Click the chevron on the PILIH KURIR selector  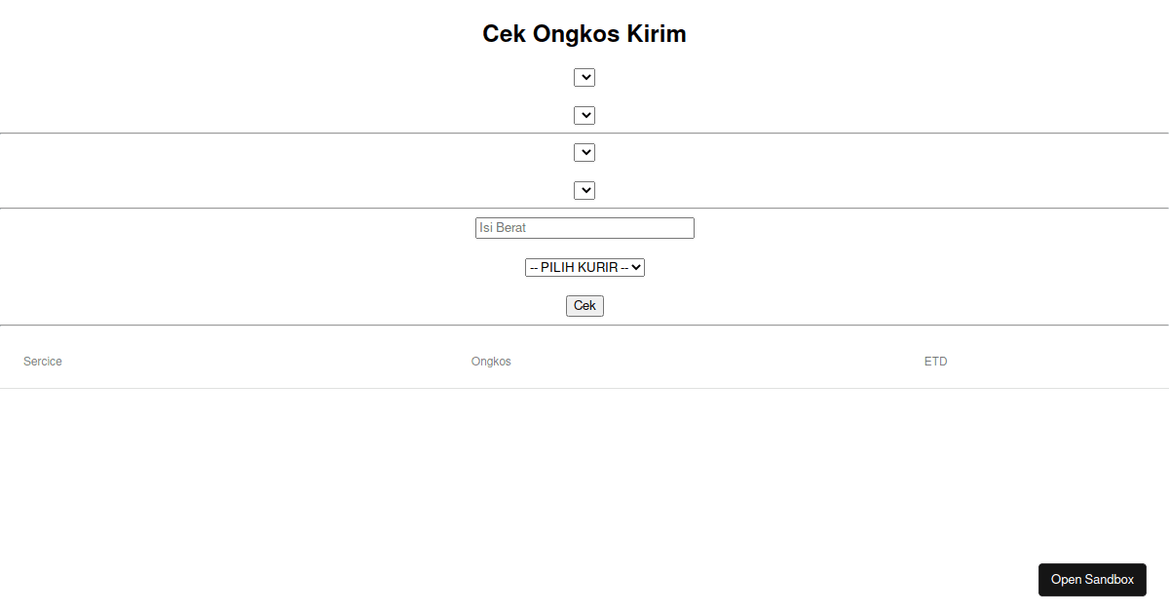pyautogui.click(x=633, y=266)
